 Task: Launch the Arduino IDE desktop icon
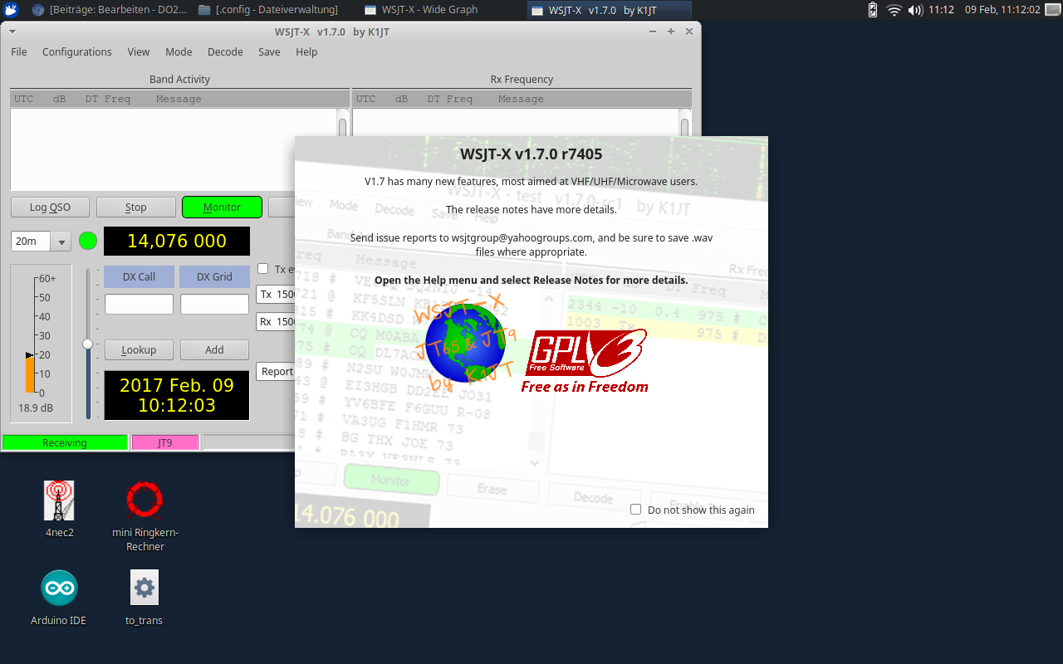(x=59, y=588)
